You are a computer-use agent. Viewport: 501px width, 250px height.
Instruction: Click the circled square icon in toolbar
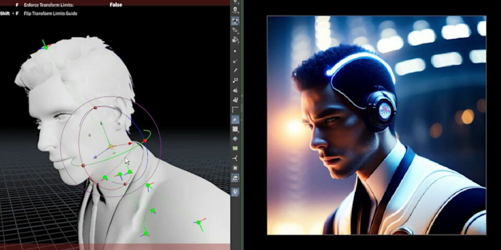tap(235, 168)
